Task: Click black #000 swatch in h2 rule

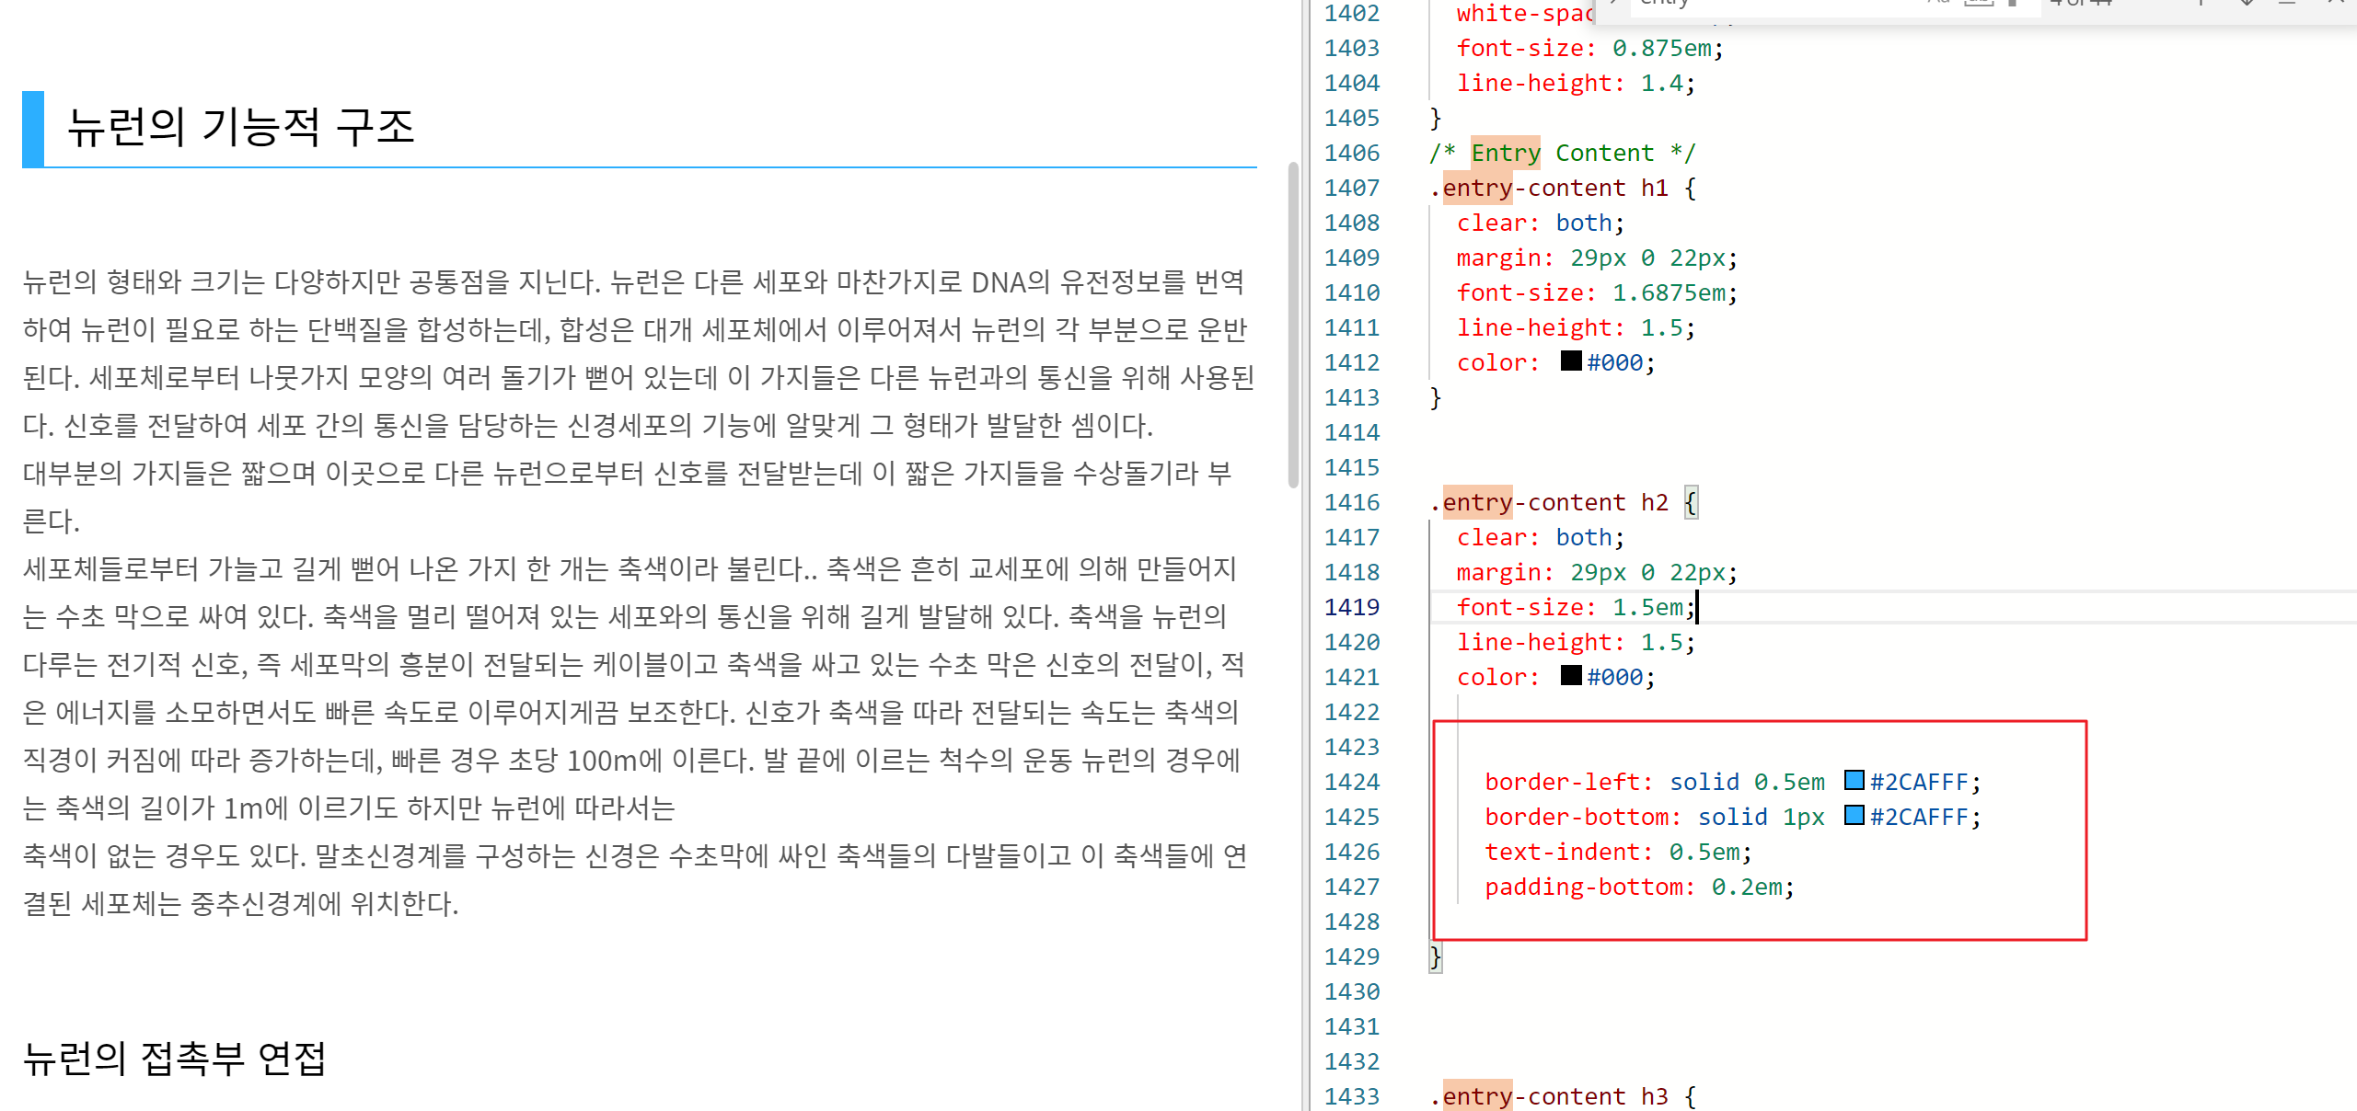Action: [x=1571, y=676]
